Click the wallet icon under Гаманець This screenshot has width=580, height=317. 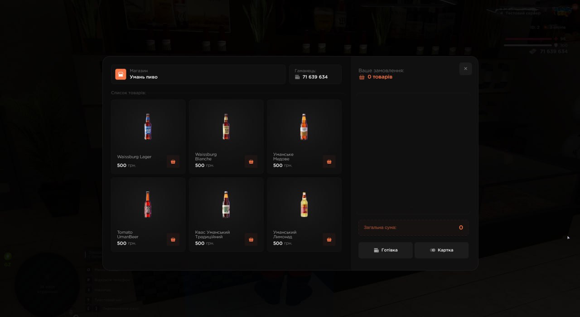(x=297, y=77)
